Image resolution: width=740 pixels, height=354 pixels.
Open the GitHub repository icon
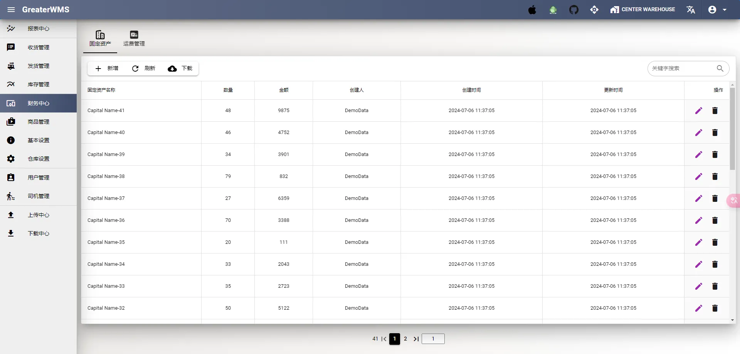point(574,10)
